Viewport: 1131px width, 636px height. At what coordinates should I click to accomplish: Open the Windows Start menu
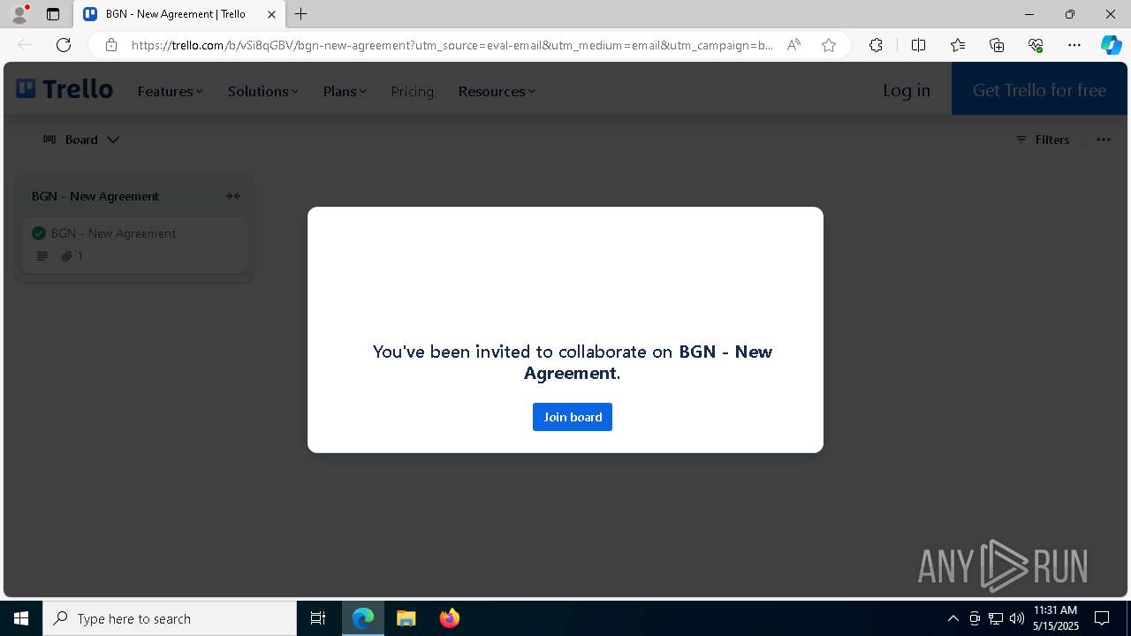coord(21,618)
